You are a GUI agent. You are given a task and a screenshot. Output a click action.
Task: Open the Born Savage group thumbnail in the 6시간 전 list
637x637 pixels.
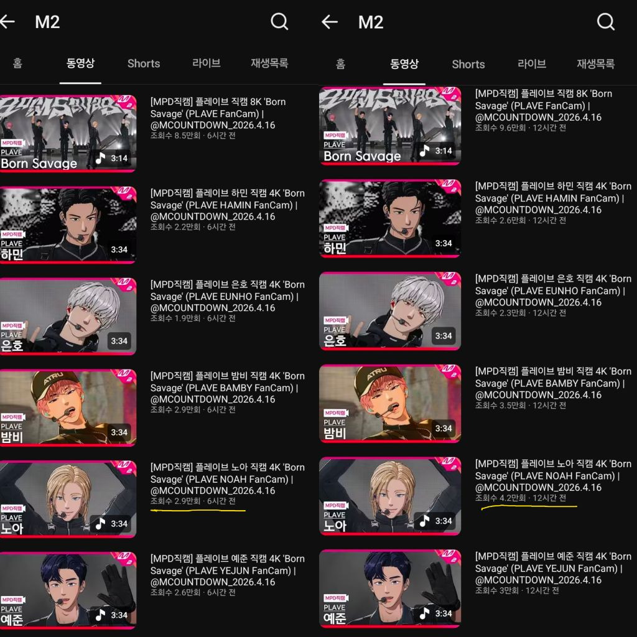pos(67,133)
